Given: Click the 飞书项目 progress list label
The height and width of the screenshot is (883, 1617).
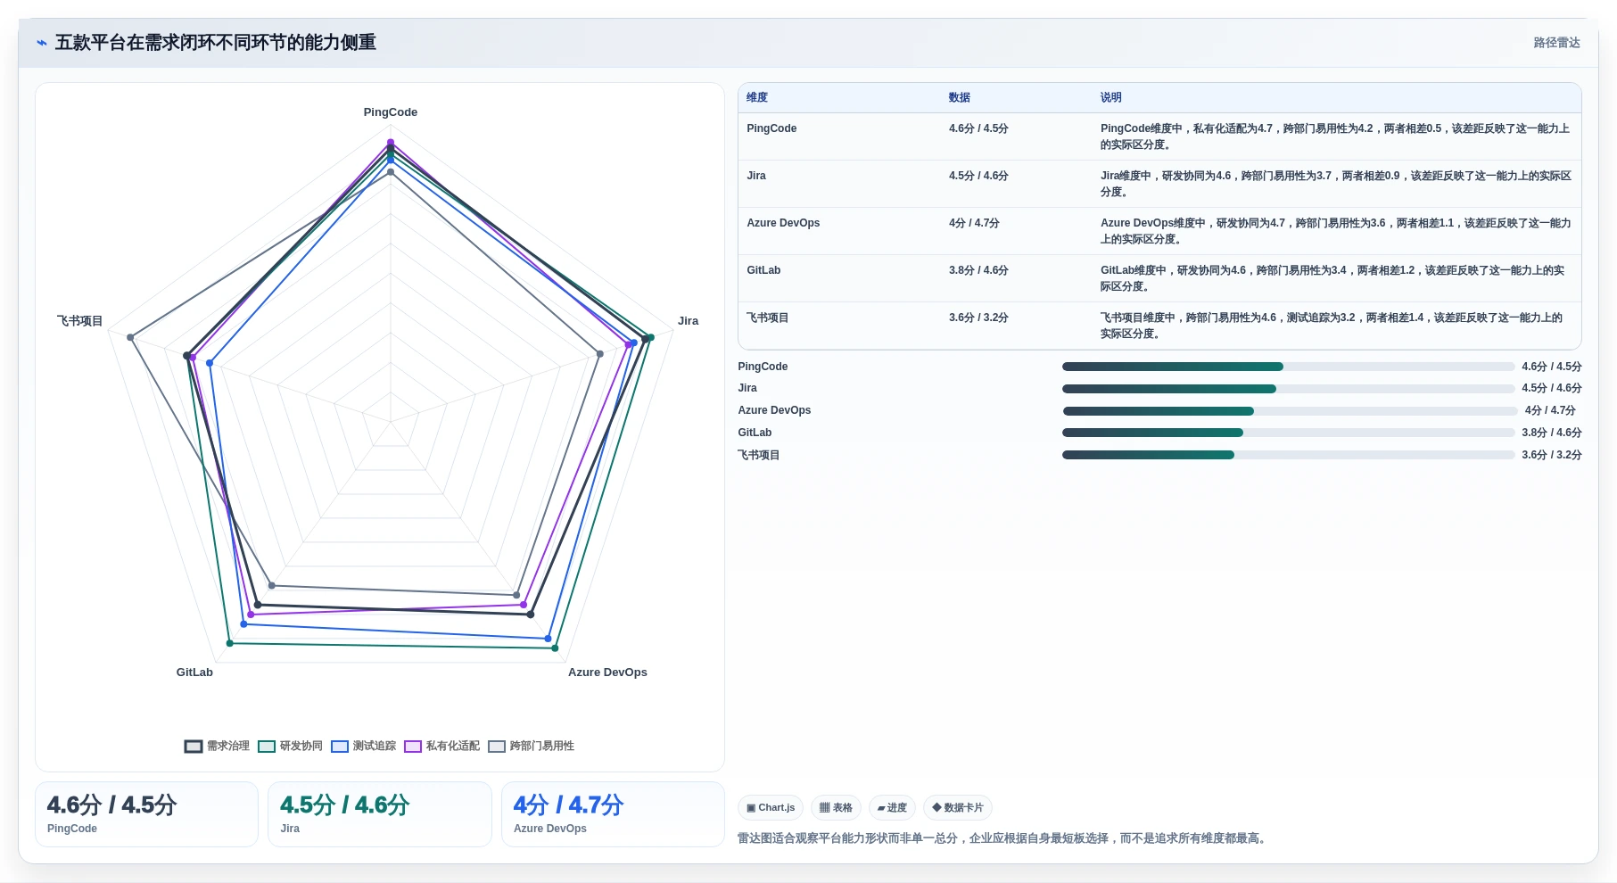Looking at the screenshot, I should 759,455.
